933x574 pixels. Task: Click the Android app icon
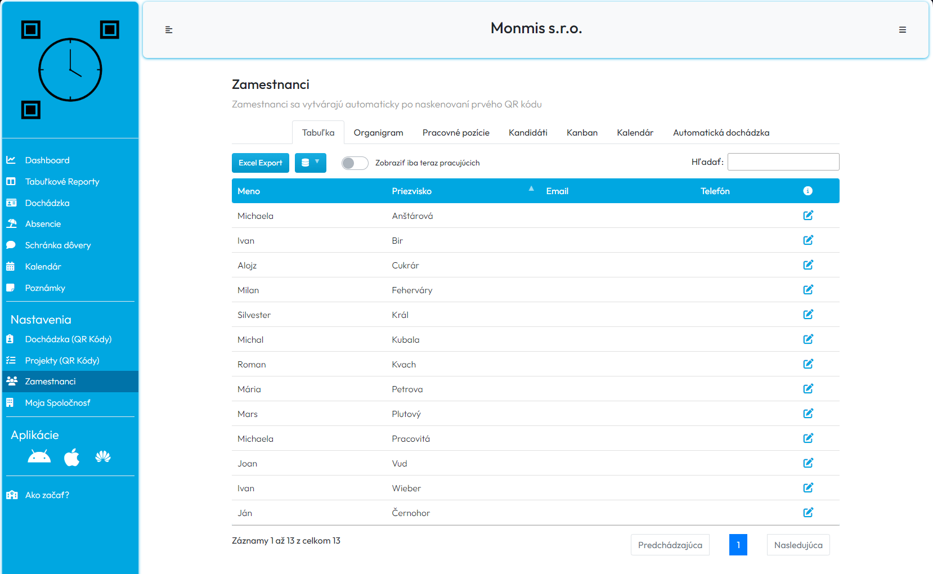click(x=39, y=457)
